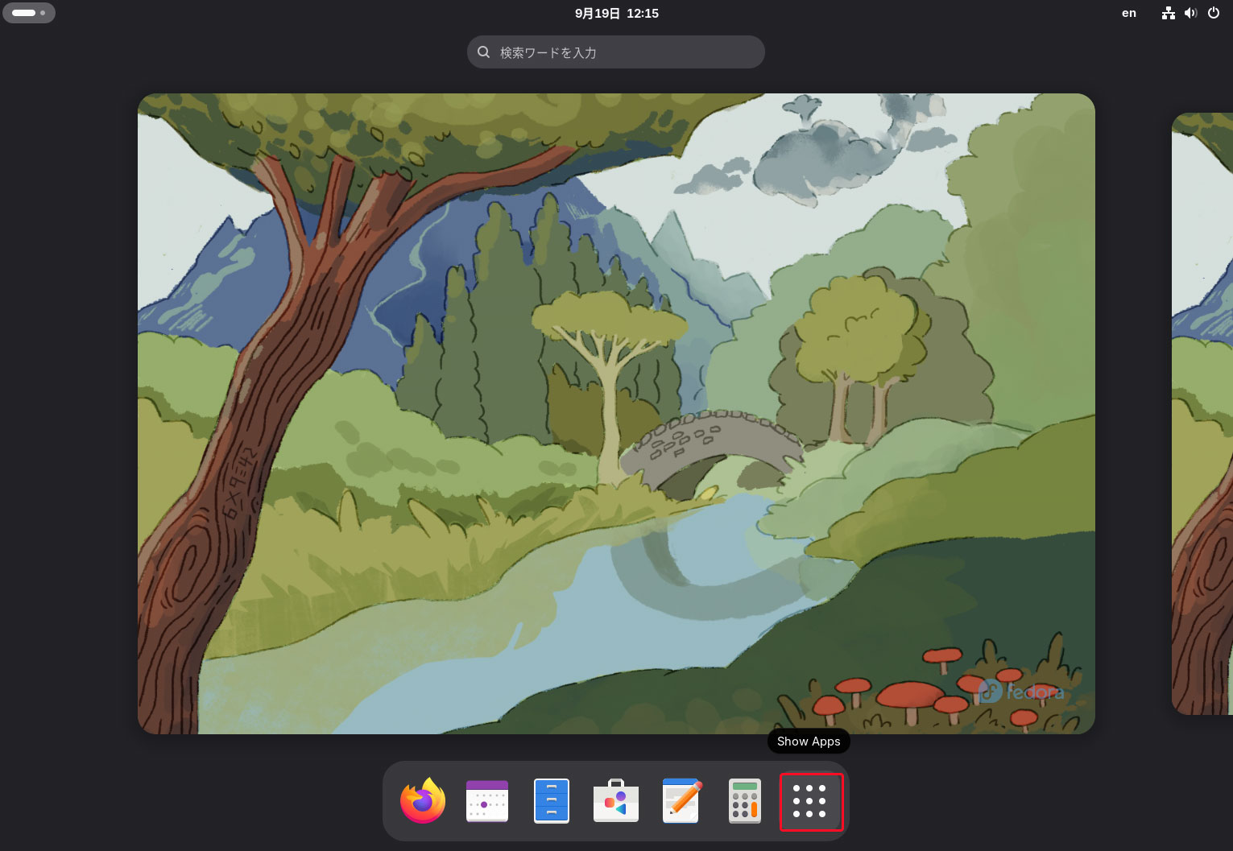The height and width of the screenshot is (851, 1233).
Task: Launch Firefox from the dock
Action: click(423, 801)
